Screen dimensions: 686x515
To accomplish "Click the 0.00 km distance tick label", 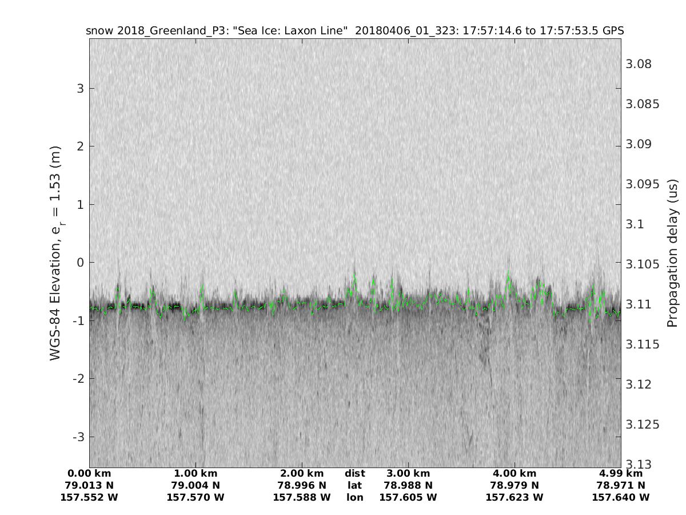I will pyautogui.click(x=89, y=473).
